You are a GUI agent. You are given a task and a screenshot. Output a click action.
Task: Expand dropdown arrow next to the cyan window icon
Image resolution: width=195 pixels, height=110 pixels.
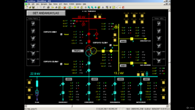[x=72, y=7]
